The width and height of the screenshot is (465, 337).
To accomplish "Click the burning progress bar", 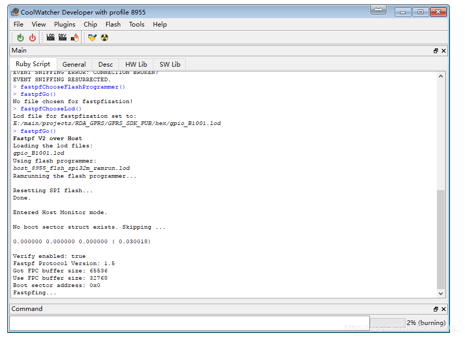I will coord(387,323).
